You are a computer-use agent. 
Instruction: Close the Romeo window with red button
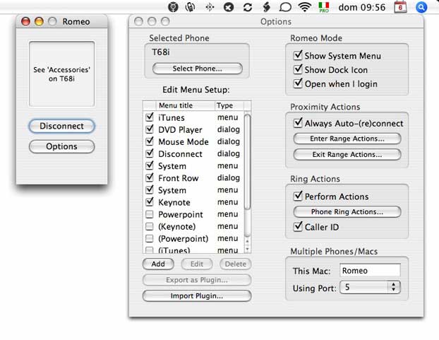tap(25, 21)
